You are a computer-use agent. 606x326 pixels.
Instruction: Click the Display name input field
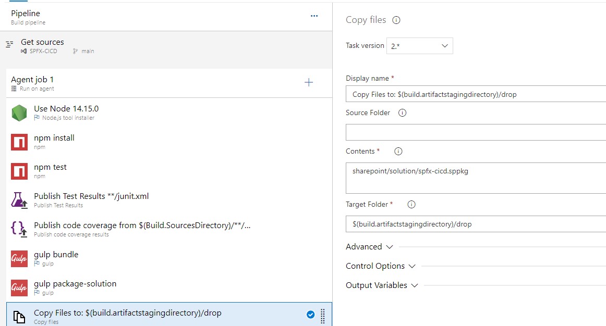(476, 94)
